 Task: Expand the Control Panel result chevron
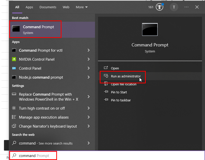89,68
